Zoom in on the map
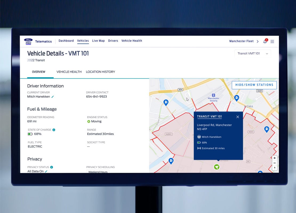This screenshot has width=296, height=213. click(x=275, y=158)
